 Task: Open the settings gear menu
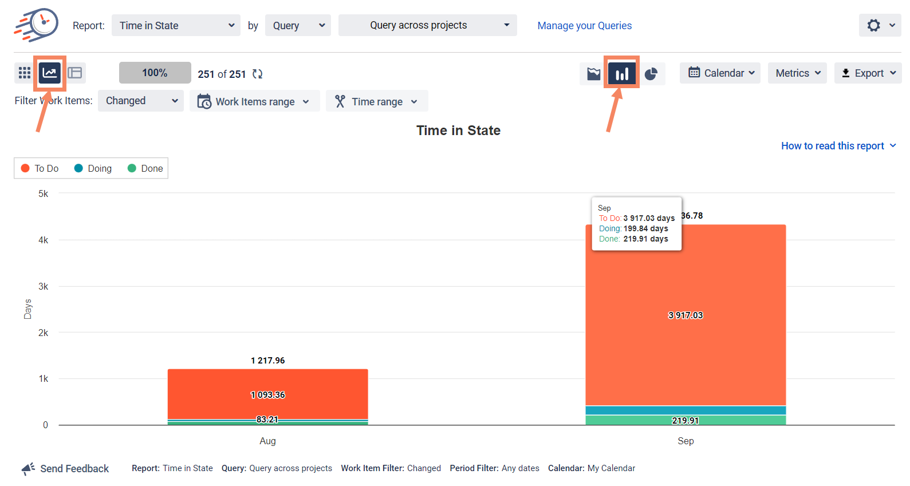coord(880,25)
